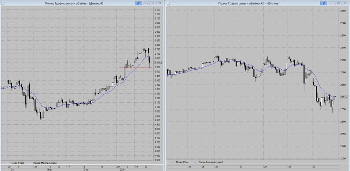Image resolution: width=350 pixels, height=171 pixels.
Task: Open the system menu icon of 60-minute chart
Action: point(168,3)
